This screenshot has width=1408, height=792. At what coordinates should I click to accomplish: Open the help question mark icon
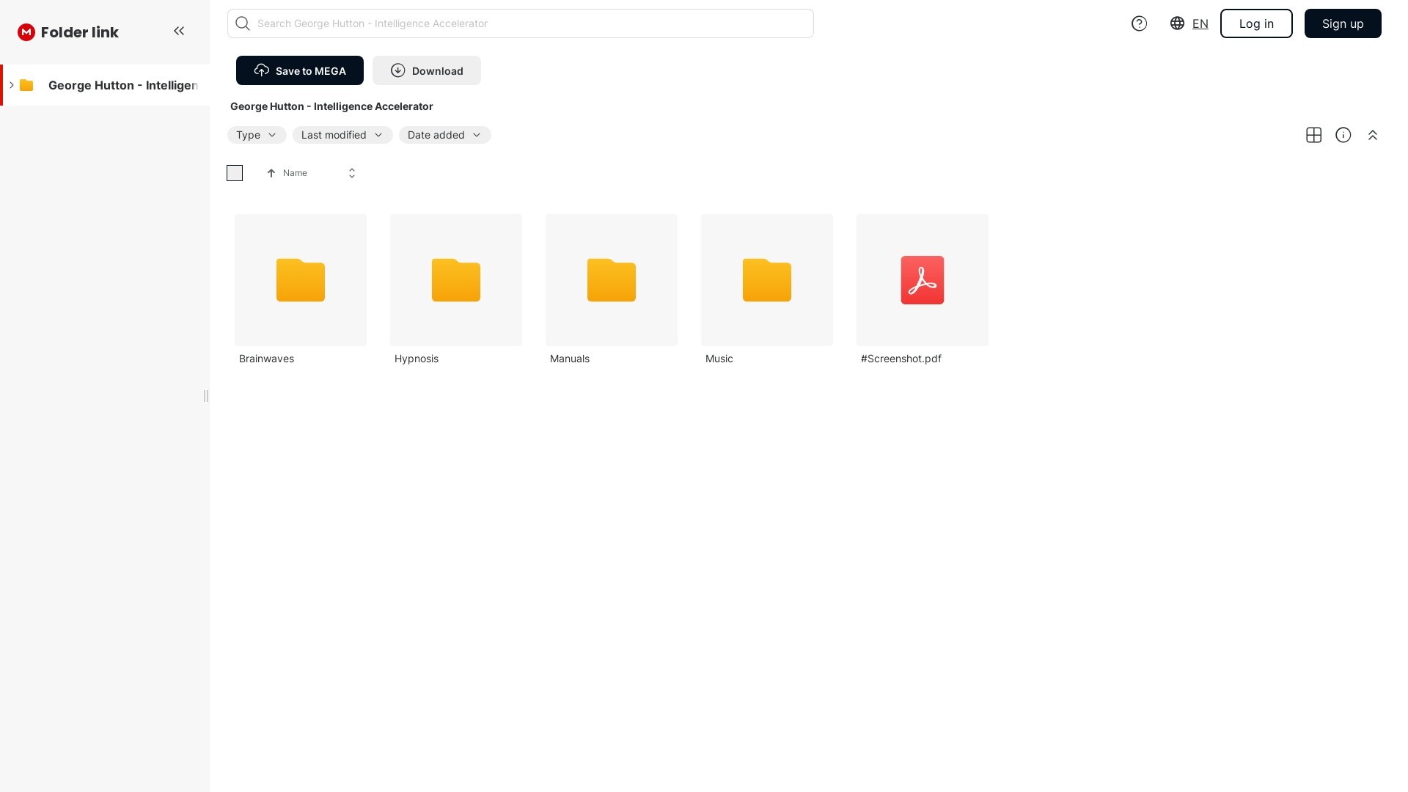coord(1139,23)
